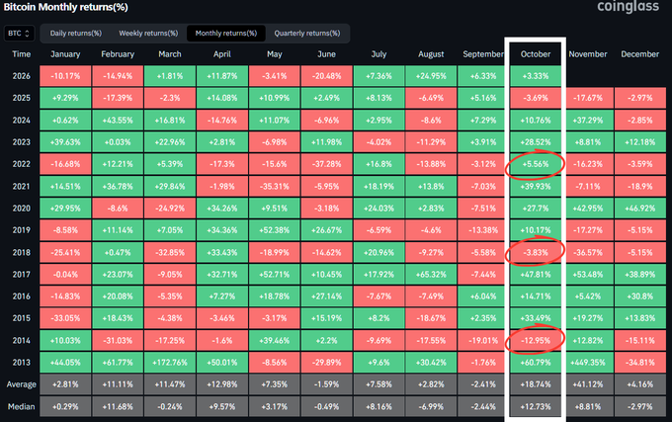Click the -10.17% cell for January 2026
Viewport: 672px width, 422px height.
point(65,76)
